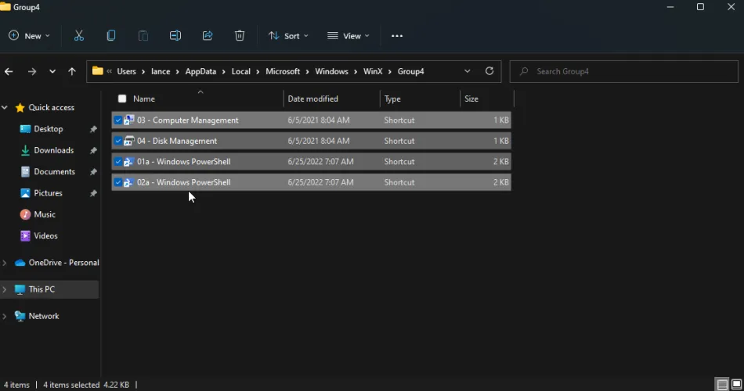This screenshot has height=391, width=744.
Task: Switch to large thumbnails view icon
Action: coord(735,385)
